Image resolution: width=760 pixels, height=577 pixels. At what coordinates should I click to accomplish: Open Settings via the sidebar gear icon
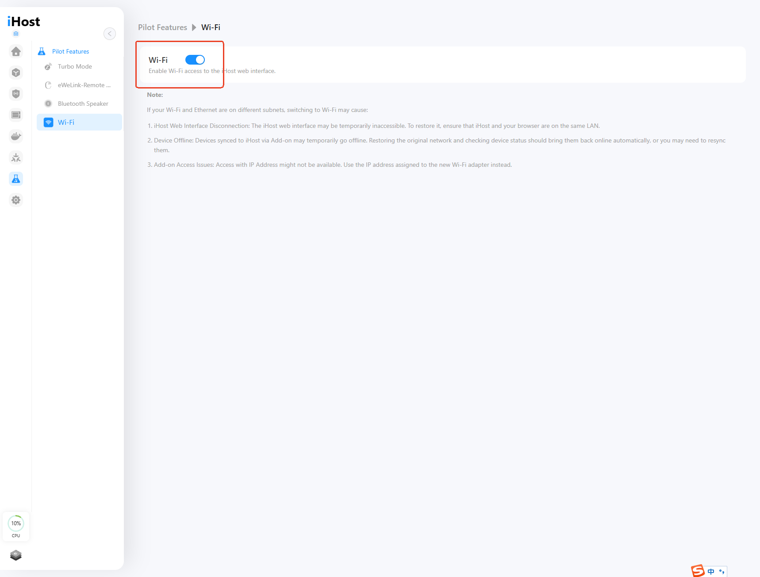click(x=16, y=200)
